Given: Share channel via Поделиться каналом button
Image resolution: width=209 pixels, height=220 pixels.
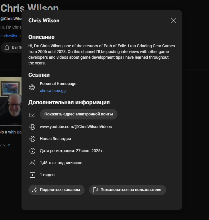Looking at the screenshot, I should click(56, 190).
